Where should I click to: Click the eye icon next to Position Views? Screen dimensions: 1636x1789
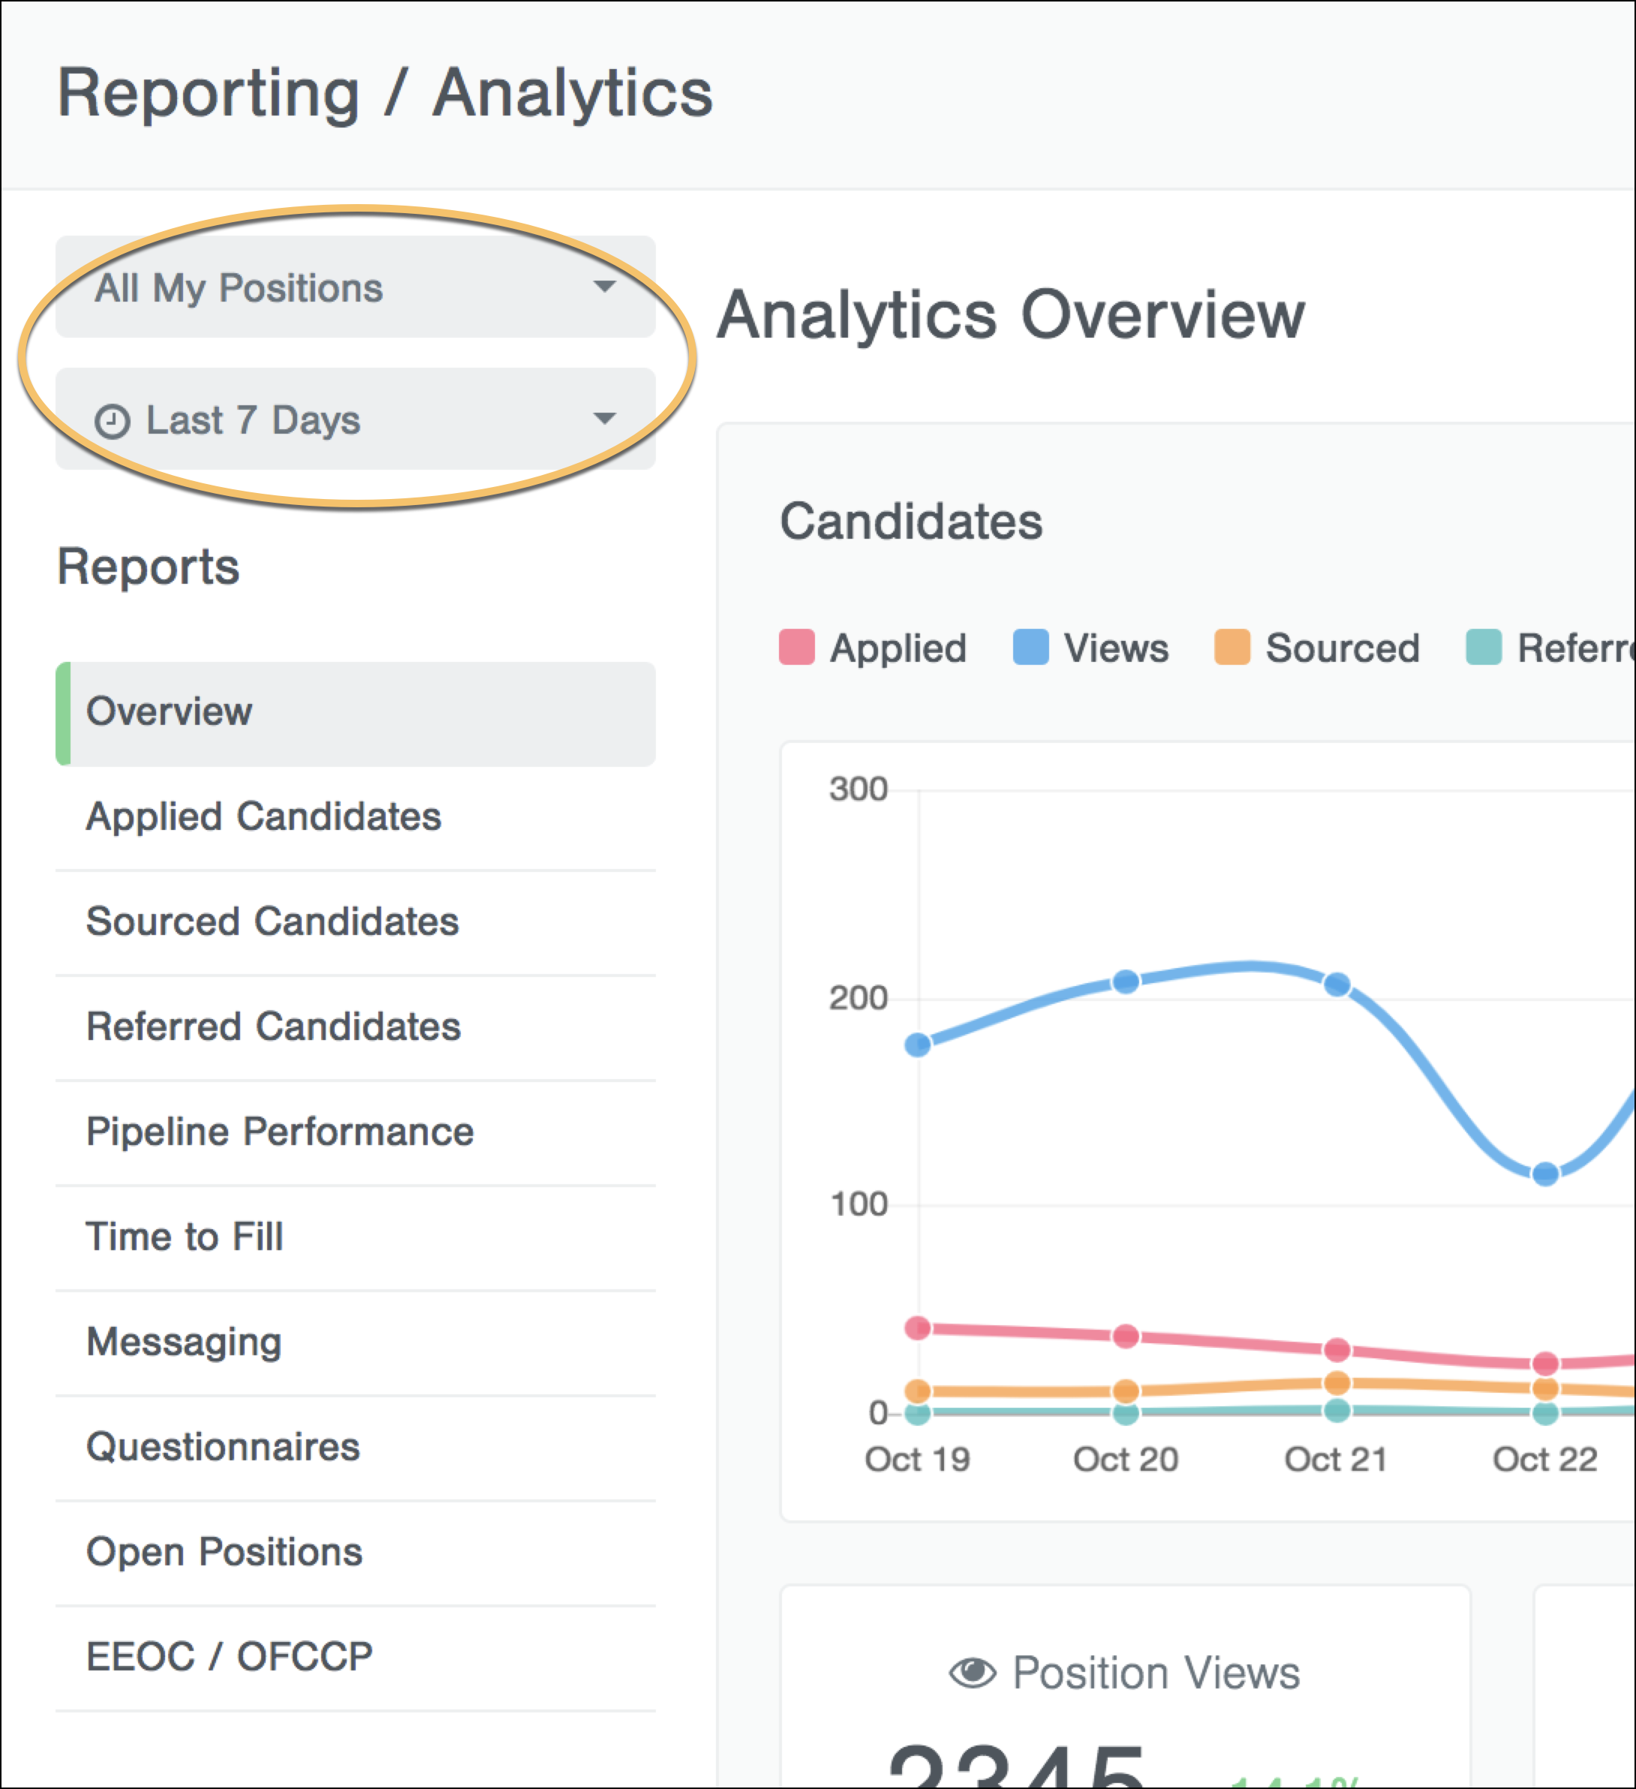972,1673
